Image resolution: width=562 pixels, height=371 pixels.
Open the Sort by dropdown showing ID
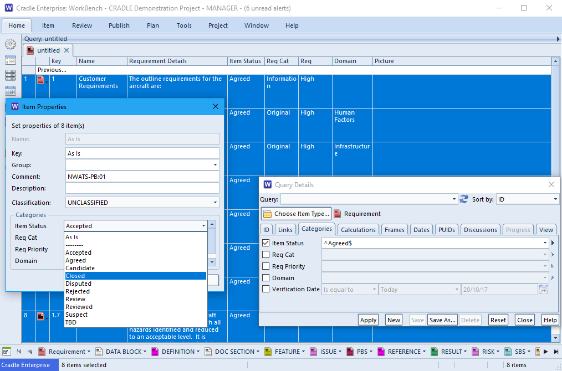(555, 199)
